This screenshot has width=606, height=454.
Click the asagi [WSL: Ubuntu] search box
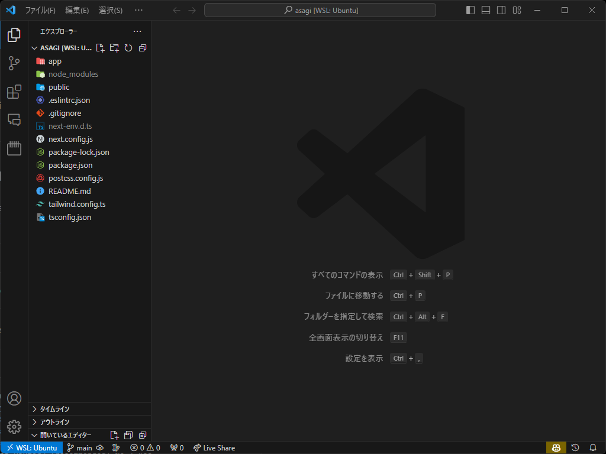[320, 11]
